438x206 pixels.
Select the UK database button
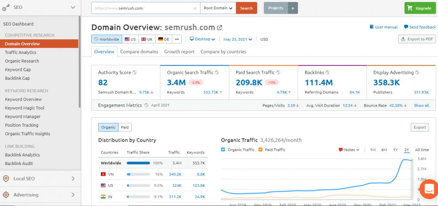[x=147, y=39]
